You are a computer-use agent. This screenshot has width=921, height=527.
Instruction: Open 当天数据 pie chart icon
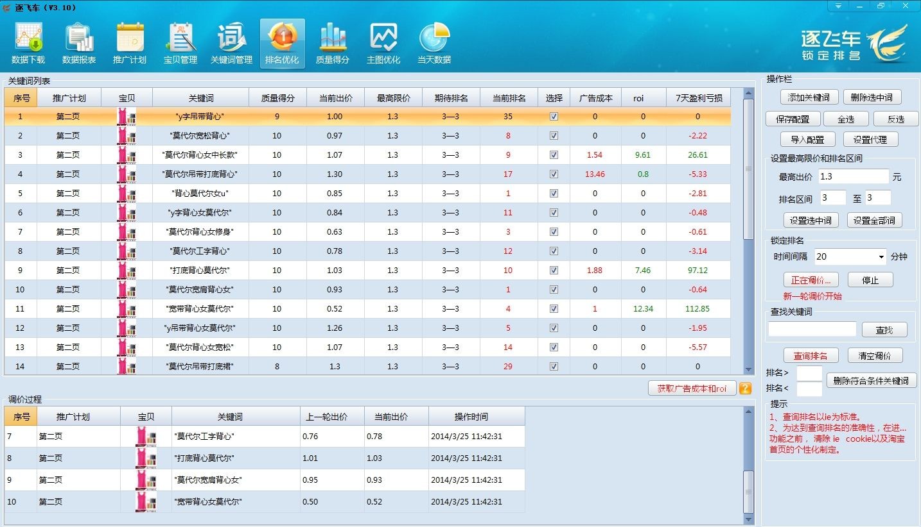434,44
